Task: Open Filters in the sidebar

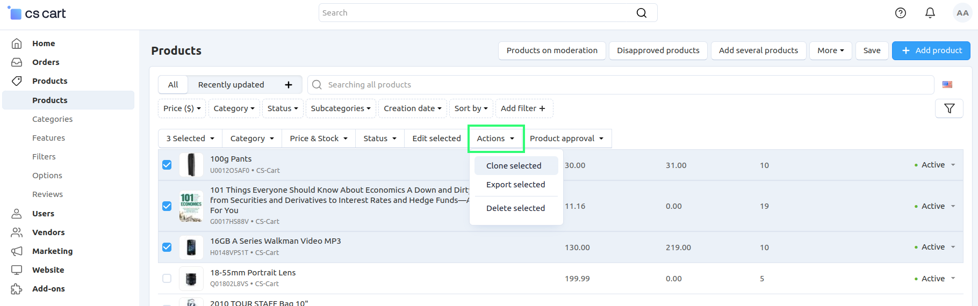Action: (x=44, y=157)
